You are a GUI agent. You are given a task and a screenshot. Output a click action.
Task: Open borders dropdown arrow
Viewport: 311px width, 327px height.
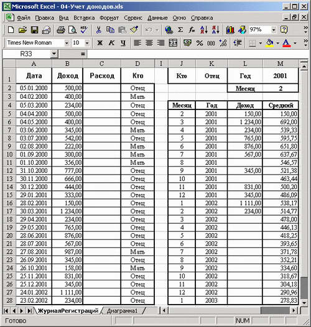[x=261, y=43]
